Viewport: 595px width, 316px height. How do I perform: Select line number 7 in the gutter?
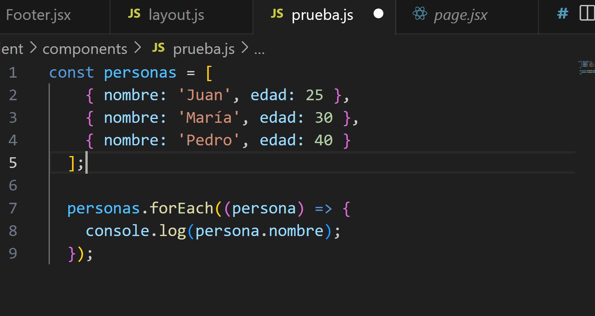click(13, 208)
